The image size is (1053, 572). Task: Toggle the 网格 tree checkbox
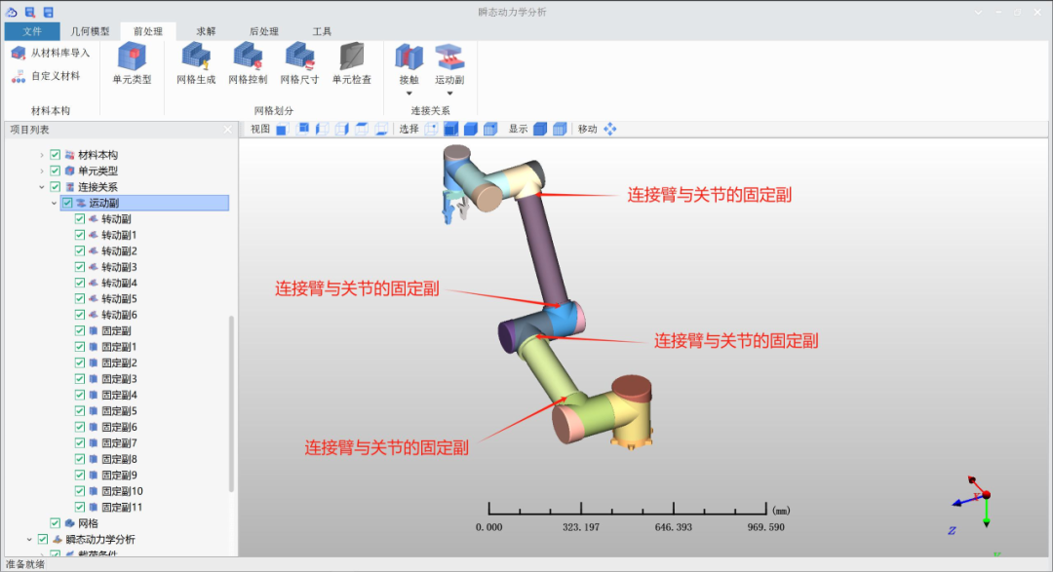(x=55, y=523)
